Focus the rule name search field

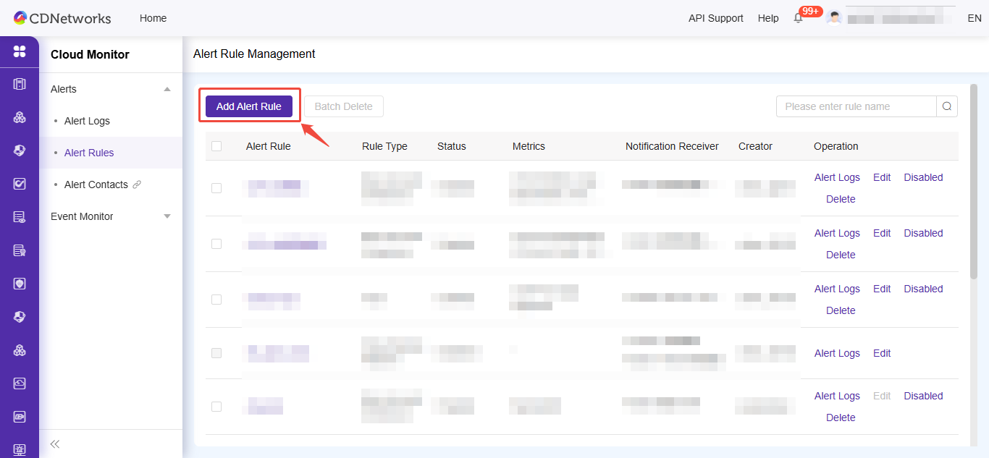tap(856, 106)
